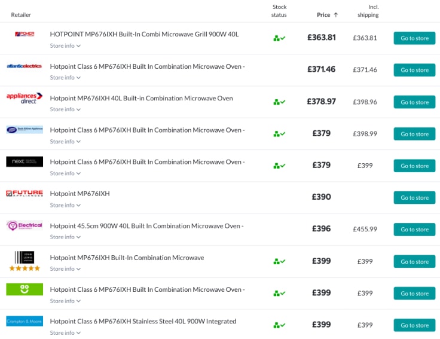Click the Atlantic Electrics logo
The image size is (440, 339).
click(x=25, y=66)
